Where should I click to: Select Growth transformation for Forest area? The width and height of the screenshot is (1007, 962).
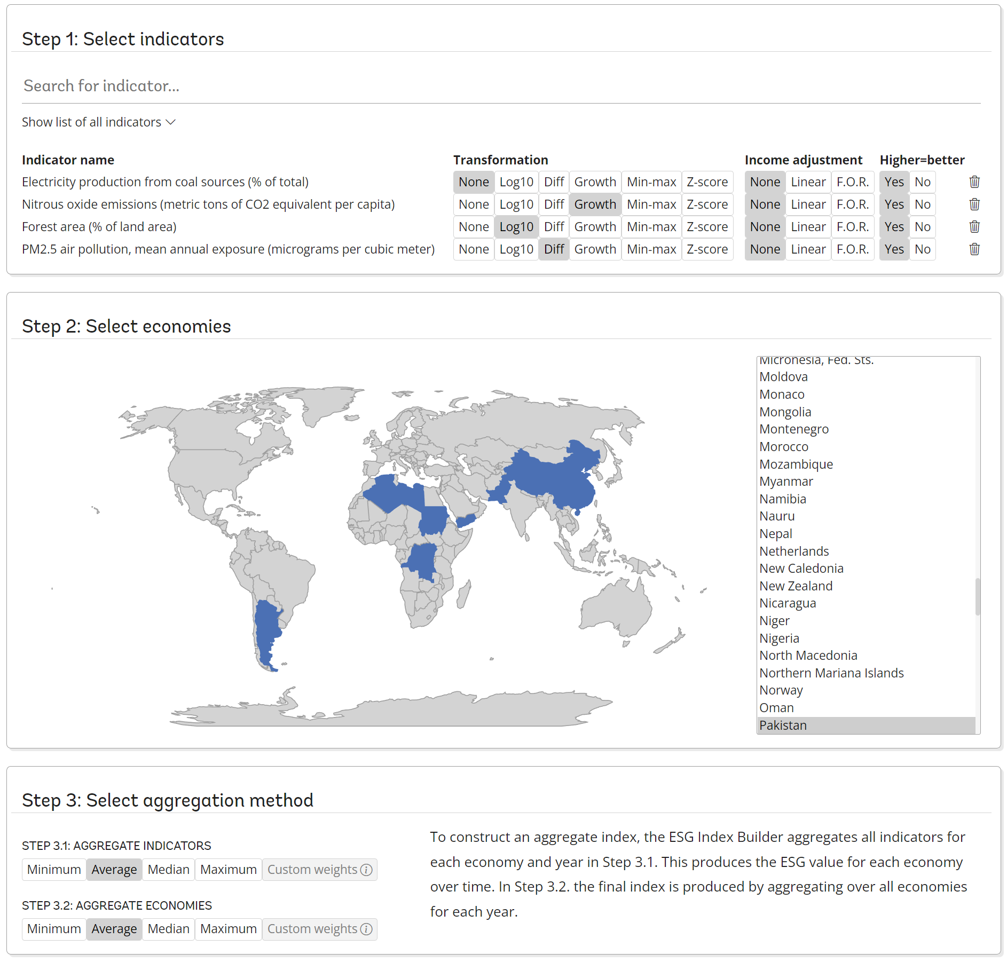pyautogui.click(x=595, y=226)
